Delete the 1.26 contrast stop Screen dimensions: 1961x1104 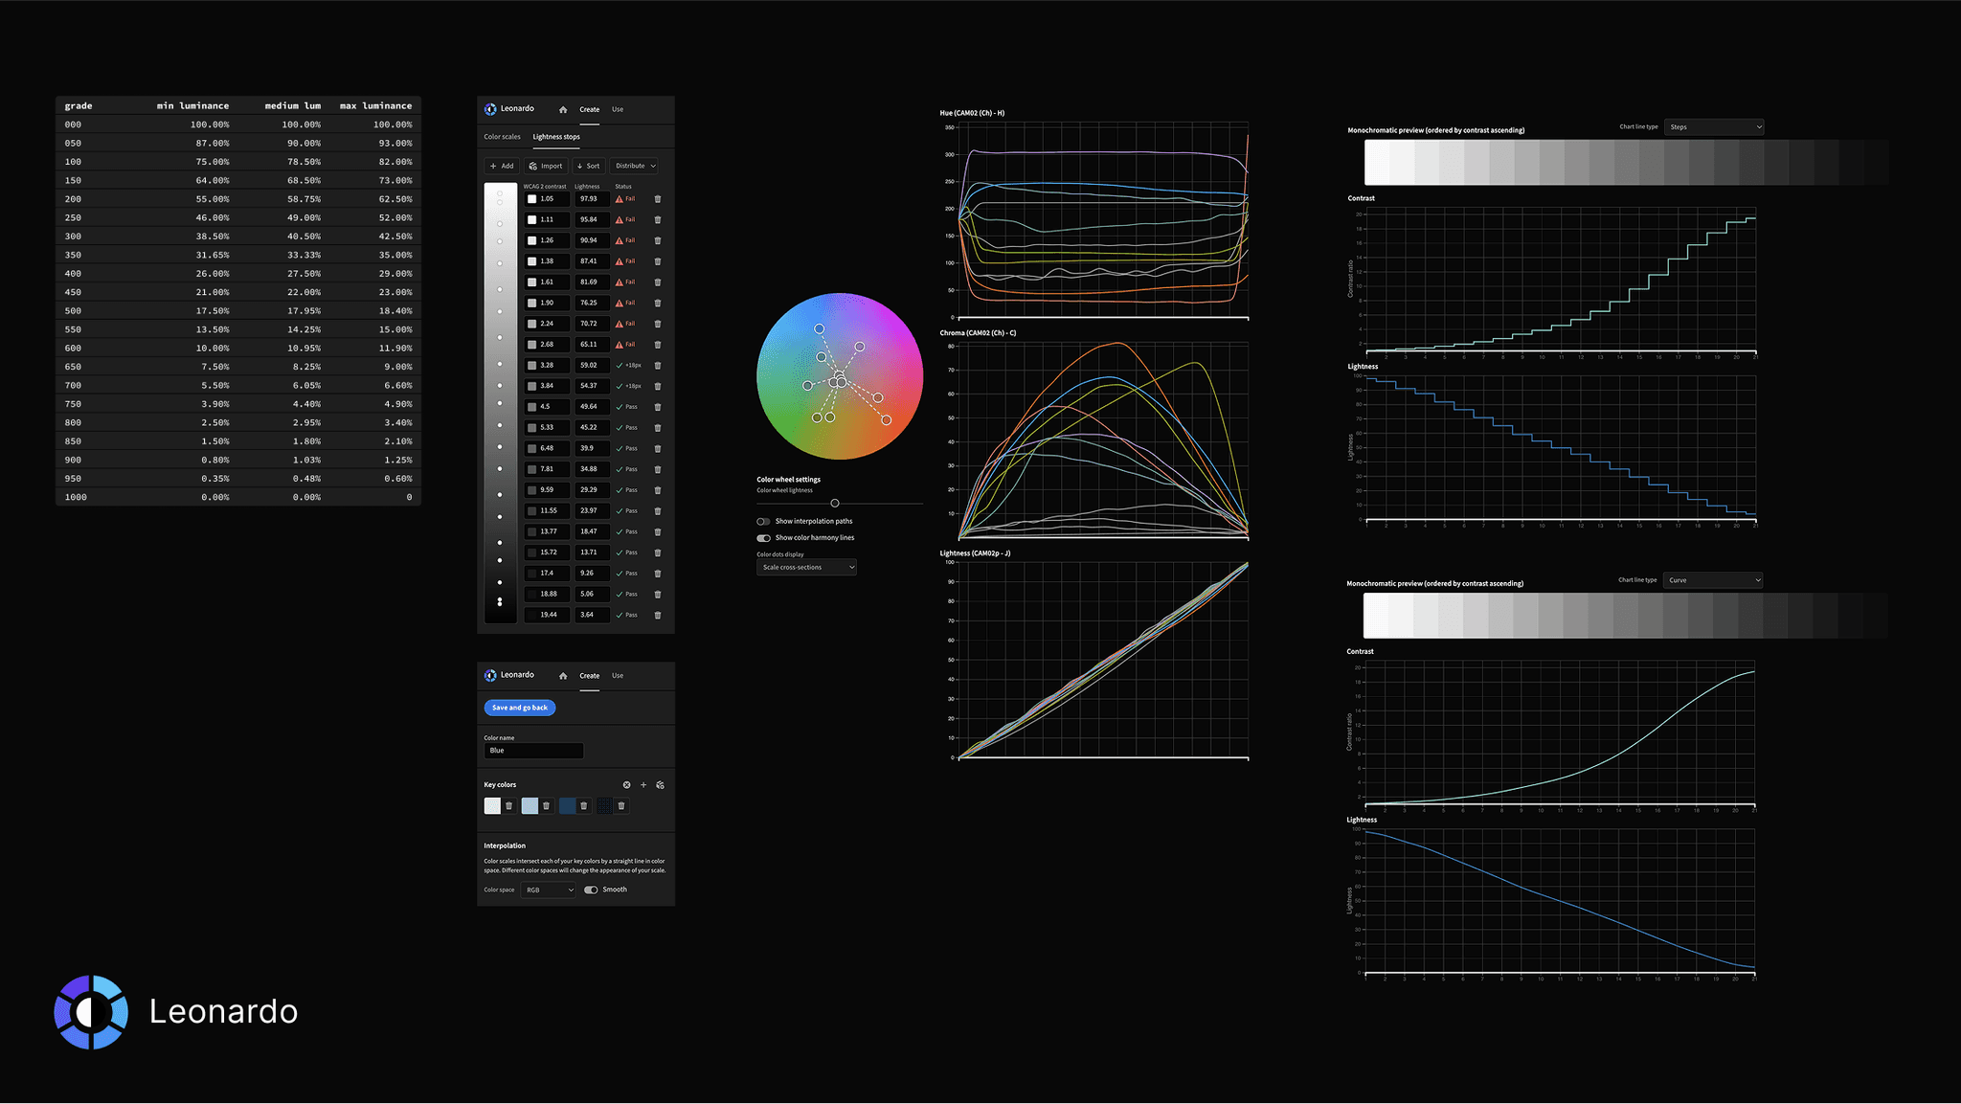coord(658,241)
